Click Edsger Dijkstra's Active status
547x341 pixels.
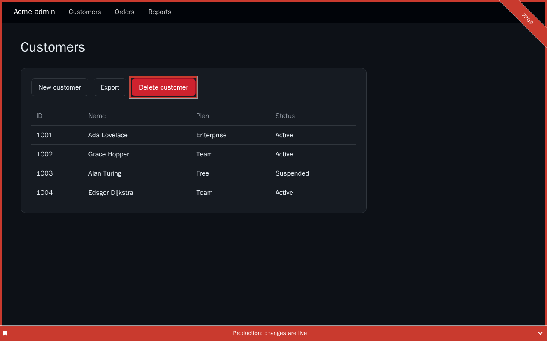click(x=313, y=193)
